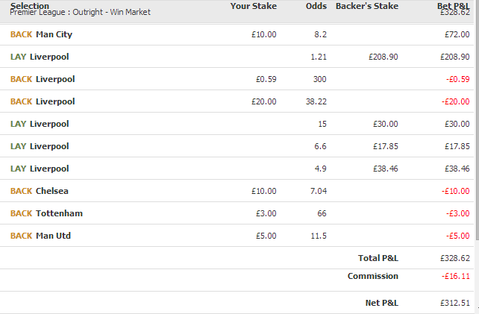
Task: Click the Selection column header
Action: (x=29, y=5)
